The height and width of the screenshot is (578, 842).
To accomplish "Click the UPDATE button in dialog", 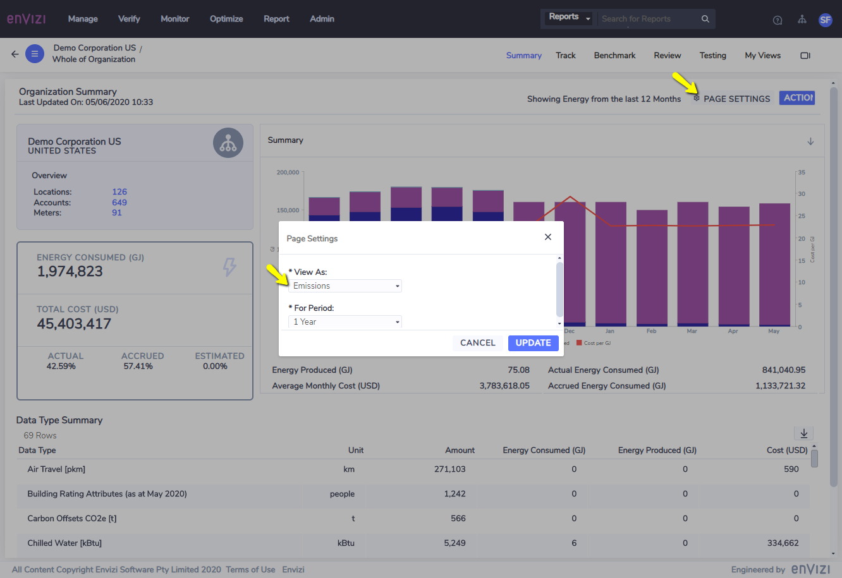I will point(533,343).
